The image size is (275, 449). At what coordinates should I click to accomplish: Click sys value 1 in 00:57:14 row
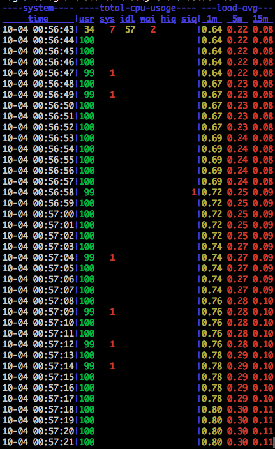point(112,366)
